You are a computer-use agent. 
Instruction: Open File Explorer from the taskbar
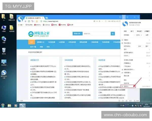9,106
